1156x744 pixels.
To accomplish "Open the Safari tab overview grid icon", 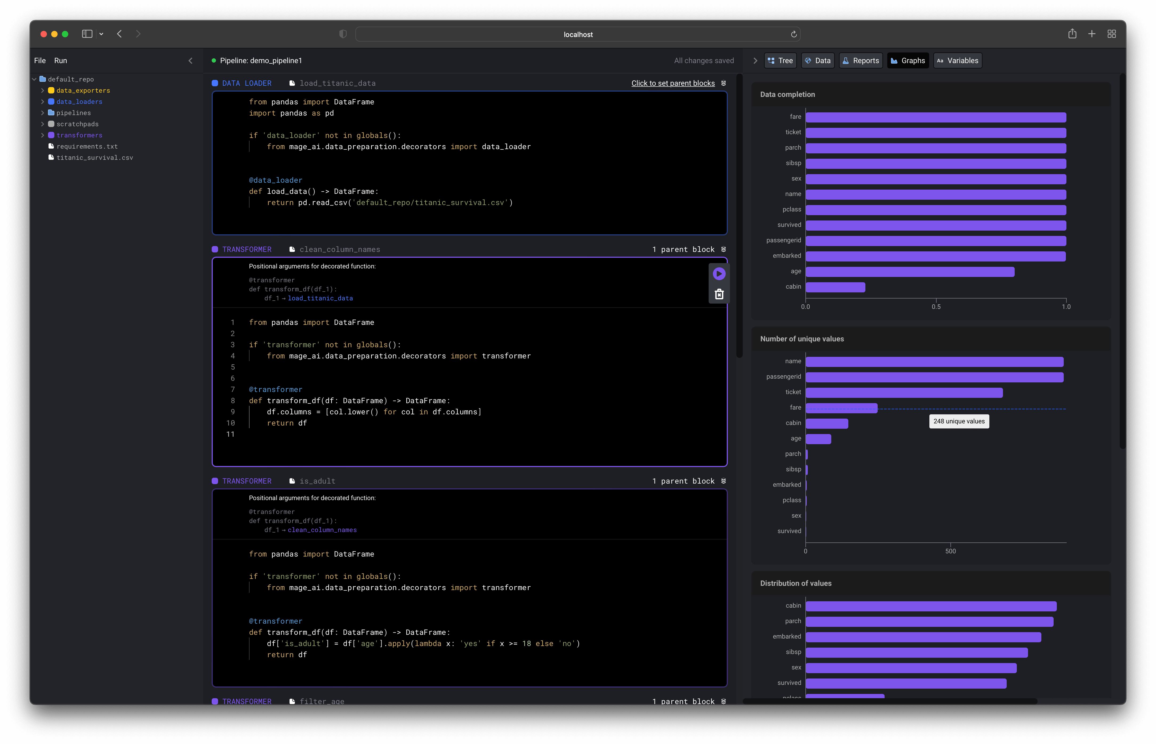I will pos(1111,34).
